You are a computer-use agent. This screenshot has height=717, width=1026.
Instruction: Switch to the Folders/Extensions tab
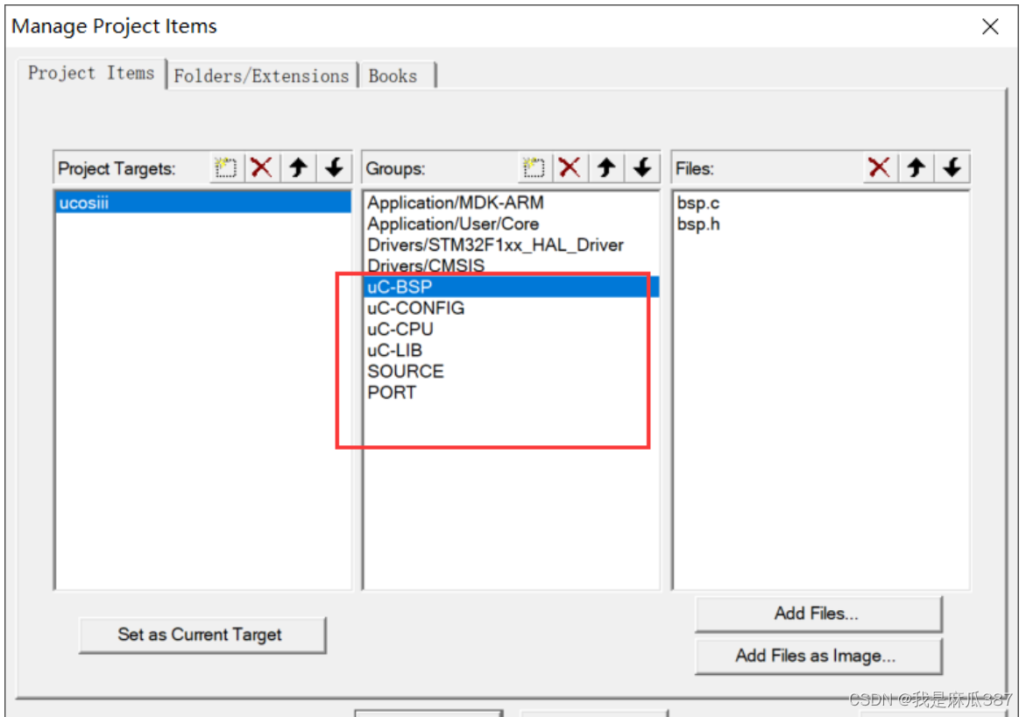[x=262, y=75]
